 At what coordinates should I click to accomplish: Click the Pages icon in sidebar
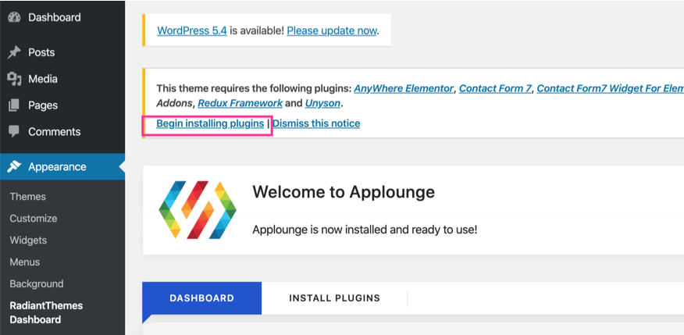pos(14,105)
